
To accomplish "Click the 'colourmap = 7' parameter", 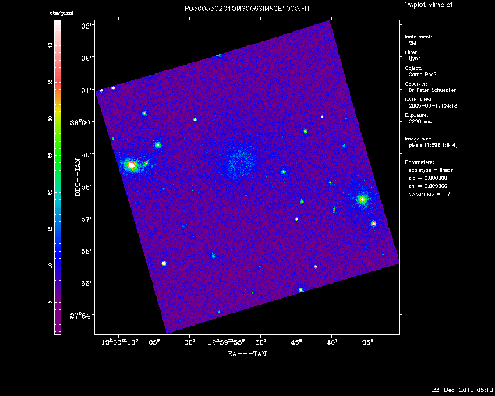I will click(x=429, y=193).
